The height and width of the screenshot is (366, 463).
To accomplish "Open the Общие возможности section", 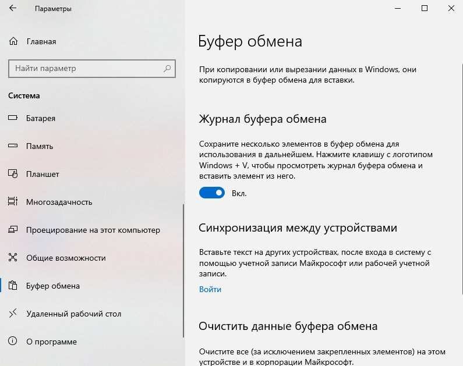I will point(66,258).
